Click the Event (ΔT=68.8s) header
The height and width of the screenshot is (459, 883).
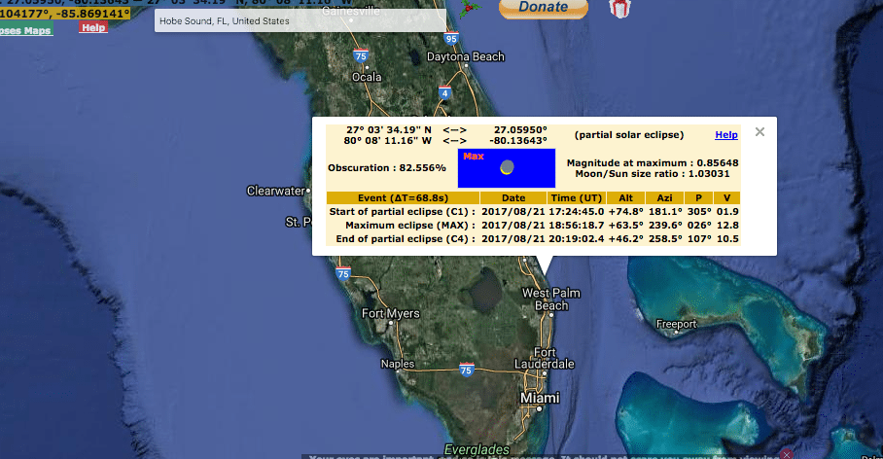(403, 197)
